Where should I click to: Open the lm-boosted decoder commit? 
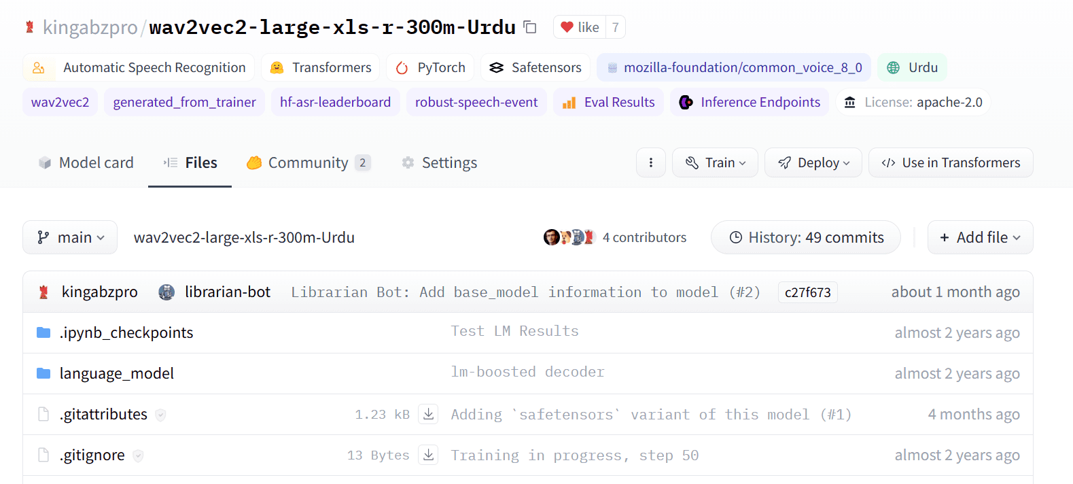point(527,373)
